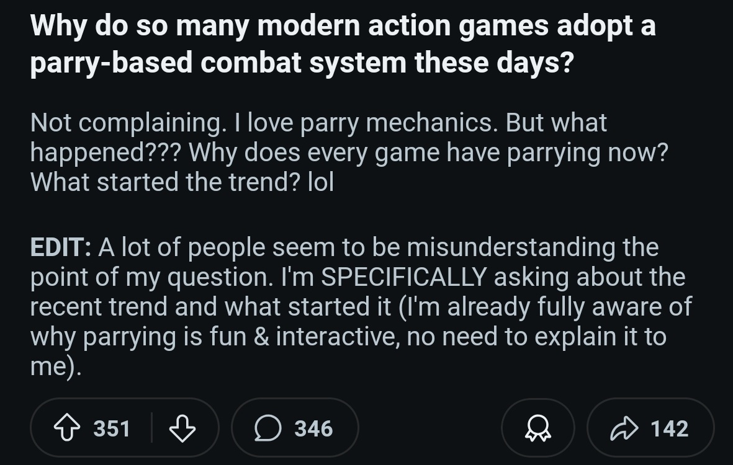Image resolution: width=733 pixels, height=465 pixels.
Task: Click the 346 comment count
Action: pyautogui.click(x=313, y=428)
